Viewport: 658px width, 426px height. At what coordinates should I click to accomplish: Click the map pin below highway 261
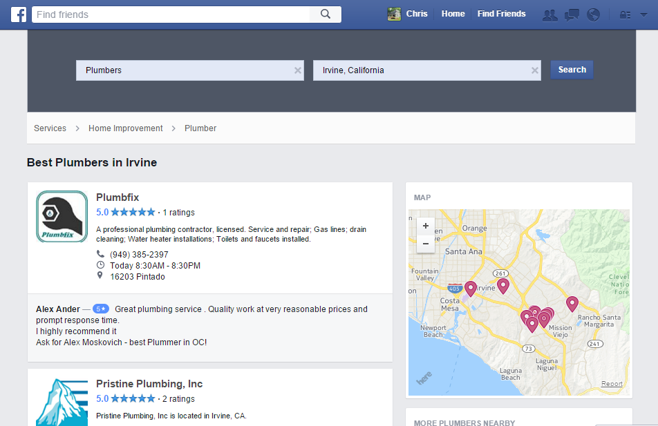click(x=503, y=286)
